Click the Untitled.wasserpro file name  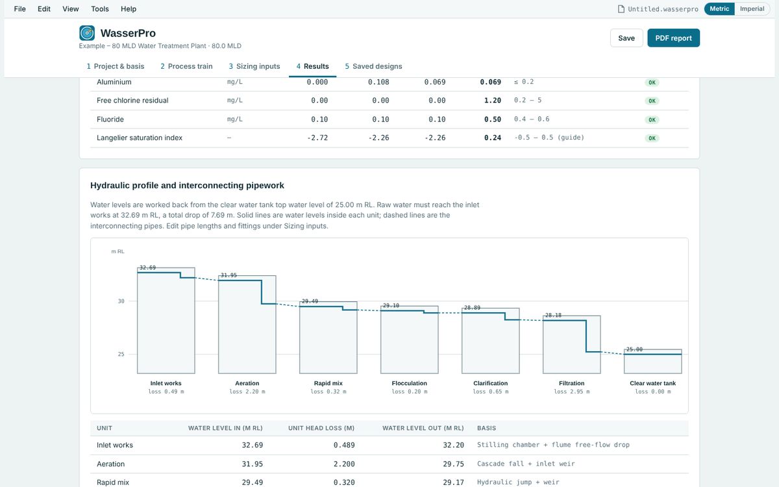663,9
